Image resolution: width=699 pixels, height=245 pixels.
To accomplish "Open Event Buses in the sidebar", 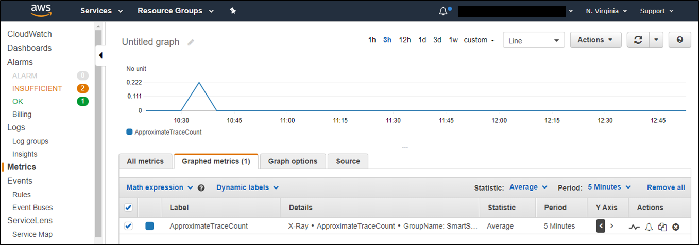I will 32,208.
